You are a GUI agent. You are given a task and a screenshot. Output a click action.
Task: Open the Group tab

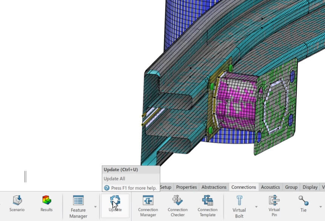point(291,187)
